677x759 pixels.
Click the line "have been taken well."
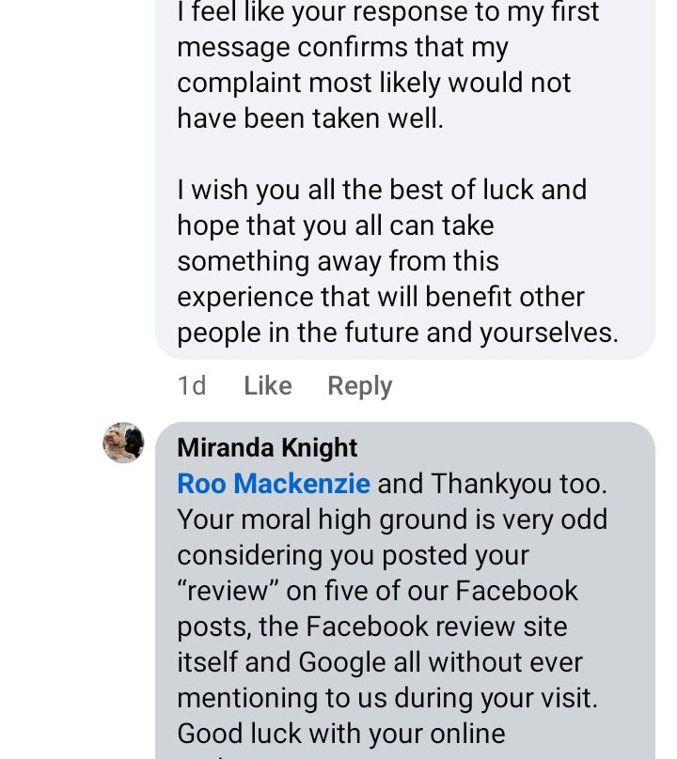coord(310,119)
